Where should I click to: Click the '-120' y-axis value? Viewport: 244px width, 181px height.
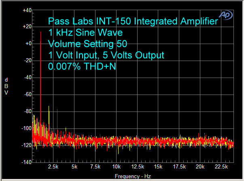(27, 145)
